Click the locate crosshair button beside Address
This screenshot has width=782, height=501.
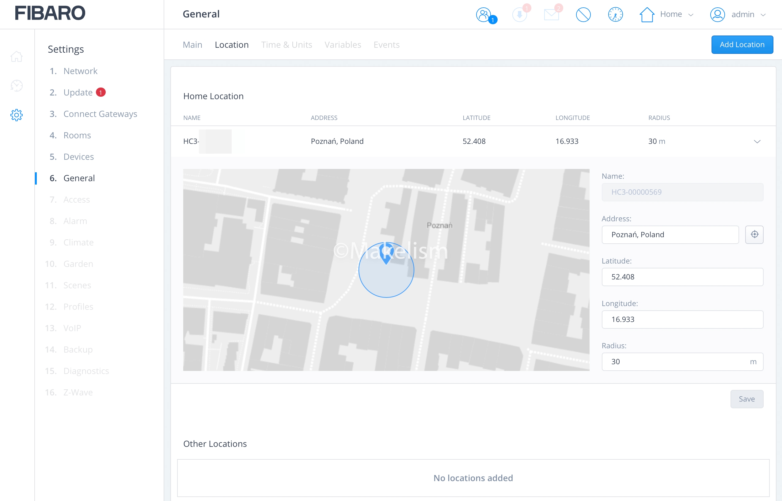pyautogui.click(x=754, y=234)
